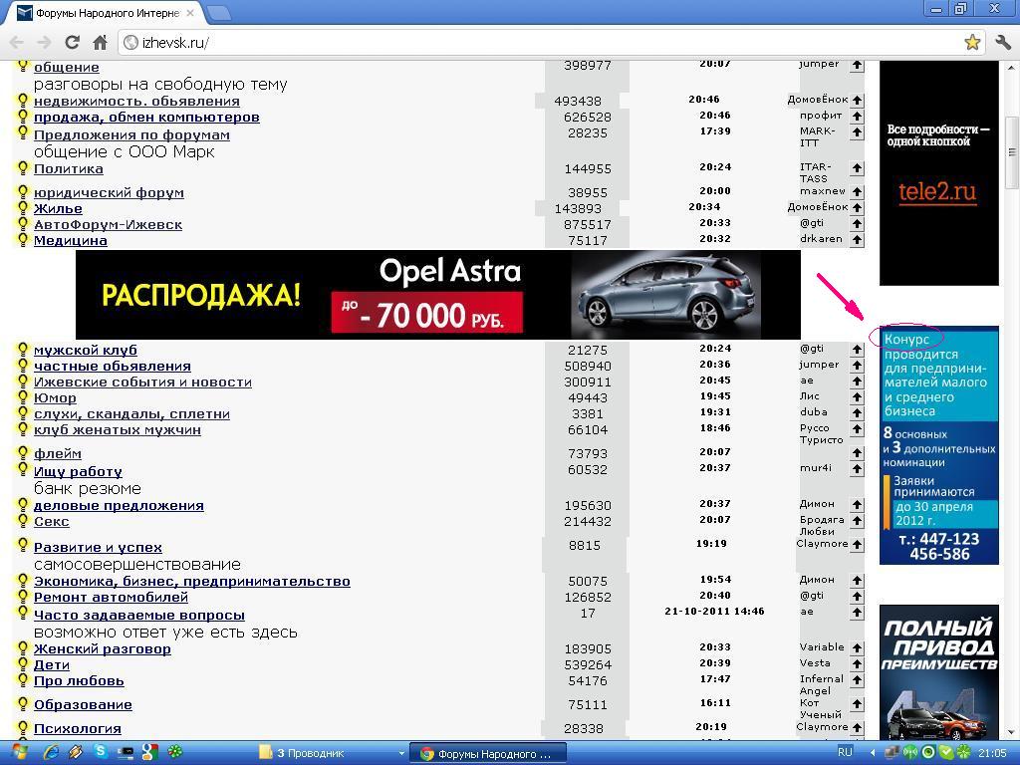Viewport: 1020px width, 765px height.
Task: Click the arrow icon in the Дети row
Action: click(x=857, y=664)
